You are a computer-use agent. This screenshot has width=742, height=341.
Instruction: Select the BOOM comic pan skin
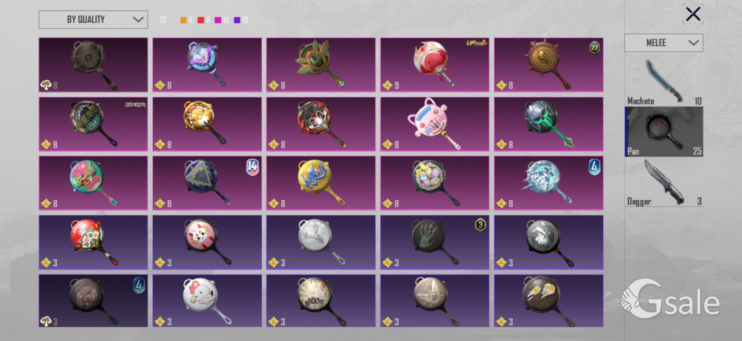[x=321, y=301]
